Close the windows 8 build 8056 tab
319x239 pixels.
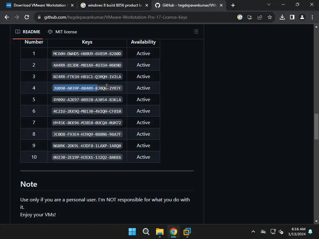(x=147, y=5)
